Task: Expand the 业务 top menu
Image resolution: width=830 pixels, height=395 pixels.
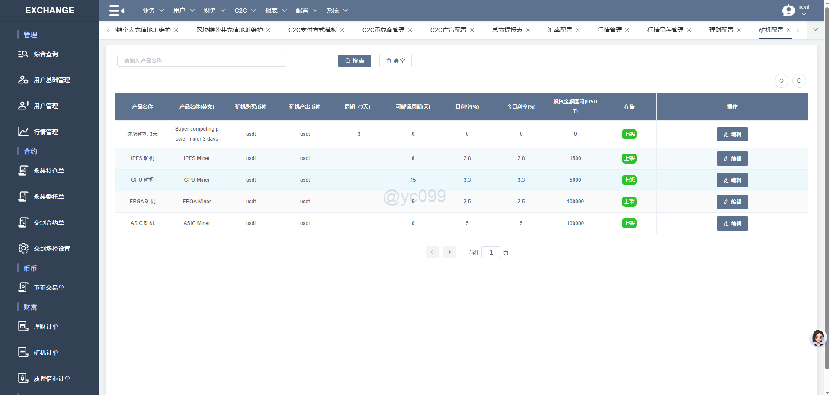Action: point(153,10)
